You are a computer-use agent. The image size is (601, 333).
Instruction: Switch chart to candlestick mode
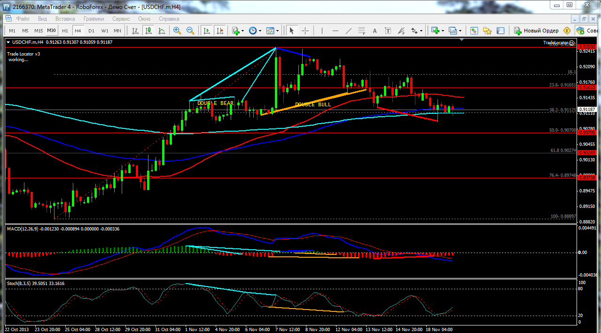(148, 31)
